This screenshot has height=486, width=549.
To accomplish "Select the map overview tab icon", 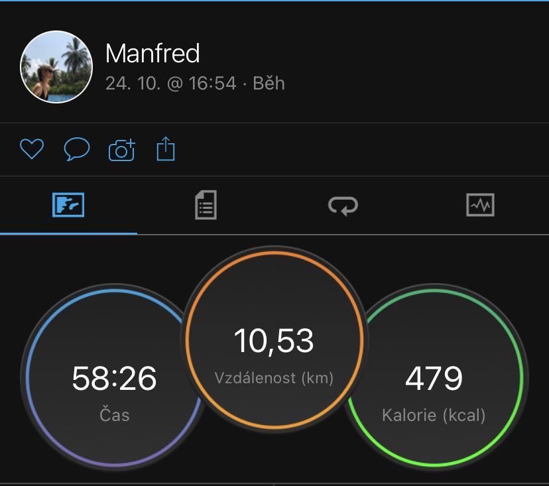I will [68, 205].
